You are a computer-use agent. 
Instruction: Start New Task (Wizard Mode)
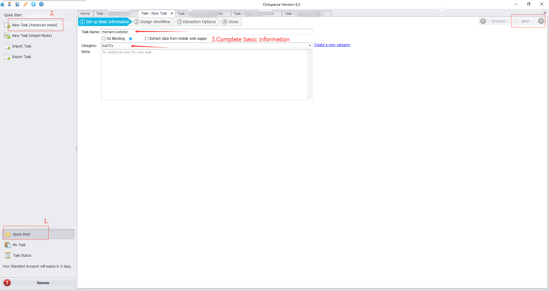(32, 36)
